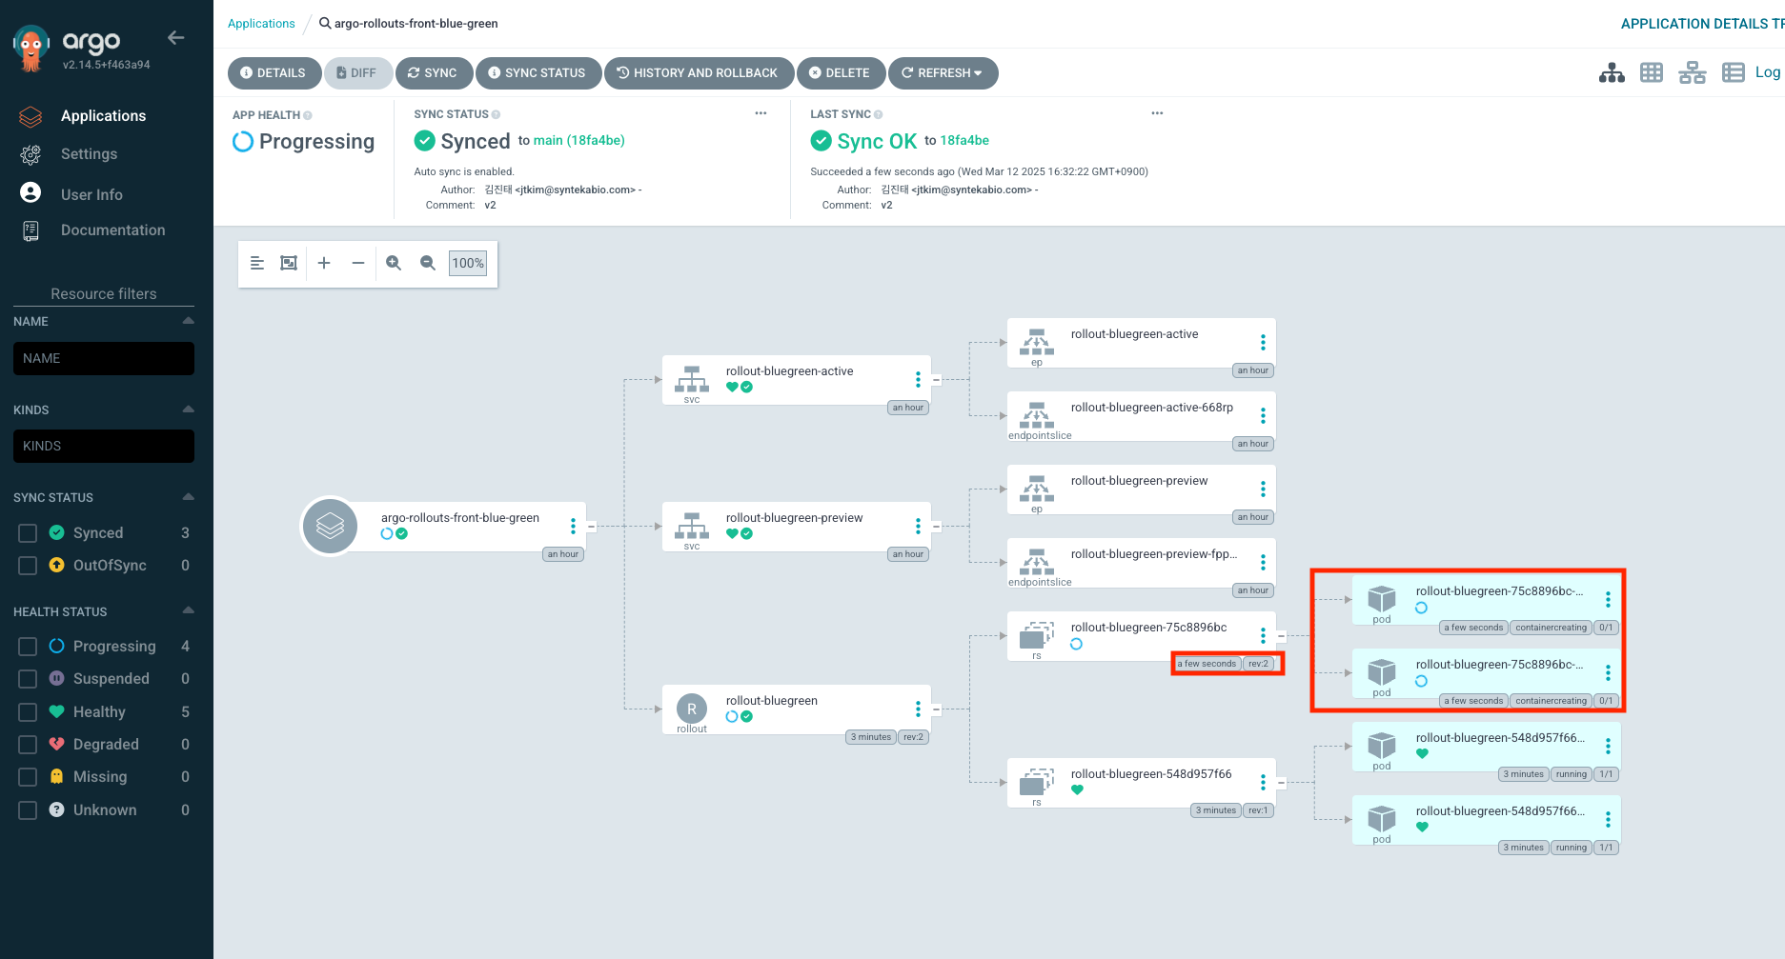Open the main (18fa4be) revision link
This screenshot has width=1785, height=959.
point(579,140)
